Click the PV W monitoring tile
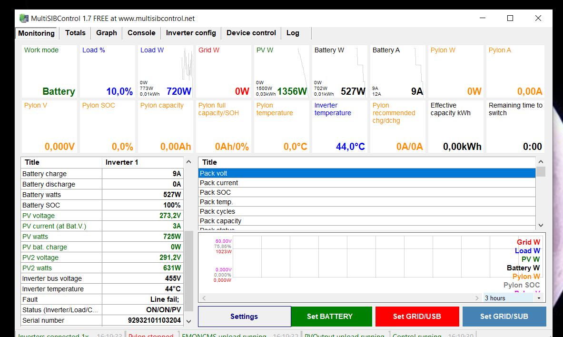 [281, 71]
